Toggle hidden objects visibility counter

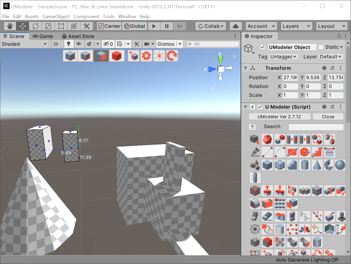click(108, 44)
